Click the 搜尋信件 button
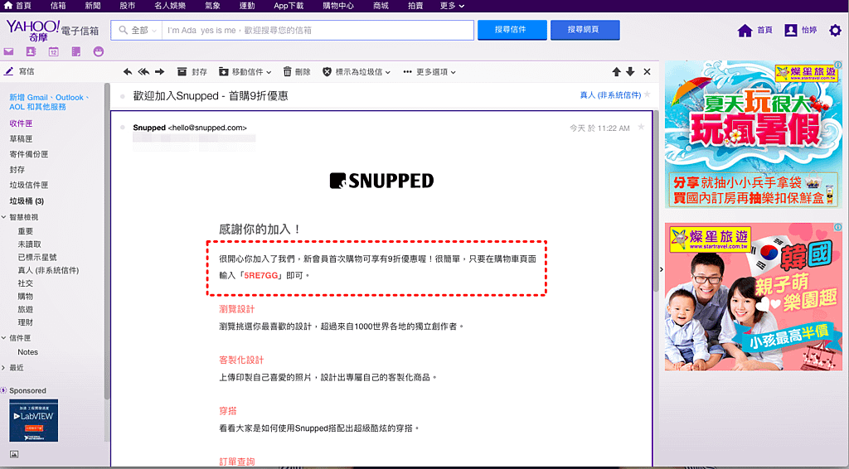 click(x=512, y=31)
